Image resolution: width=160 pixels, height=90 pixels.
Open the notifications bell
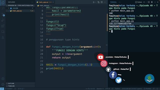point(157,89)
